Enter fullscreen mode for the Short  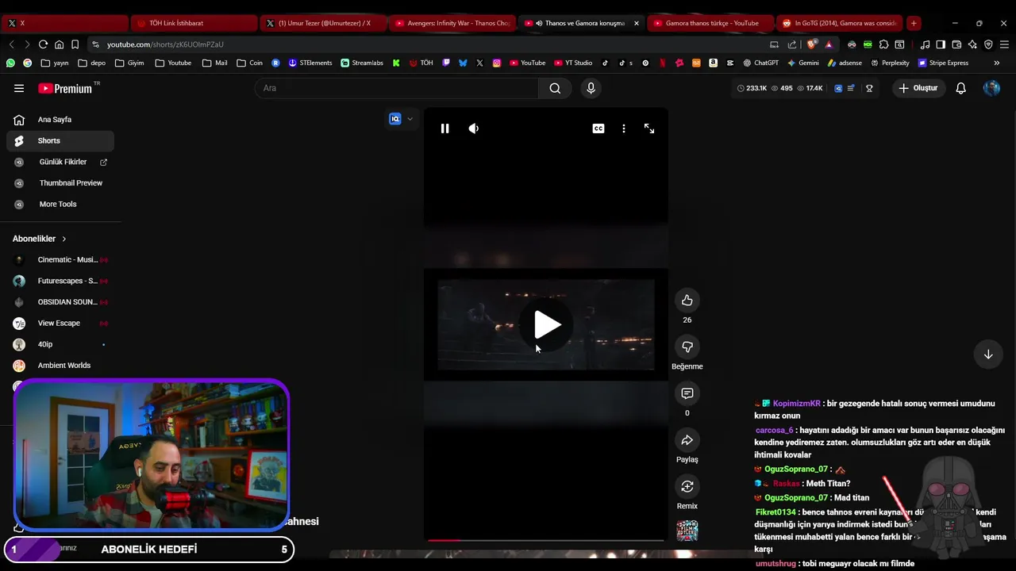click(649, 128)
